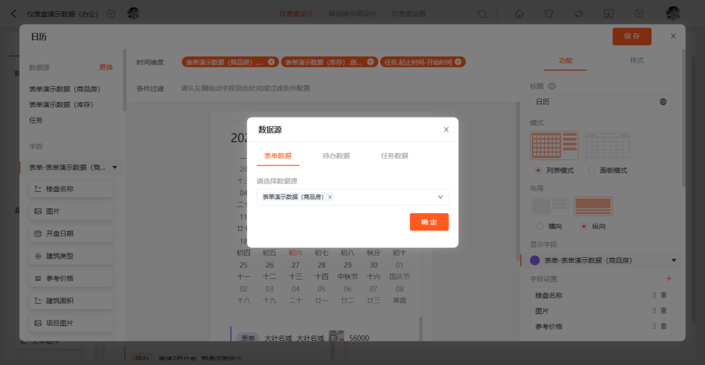
Task: Close the 日历 editor panel
Action: tap(673, 36)
